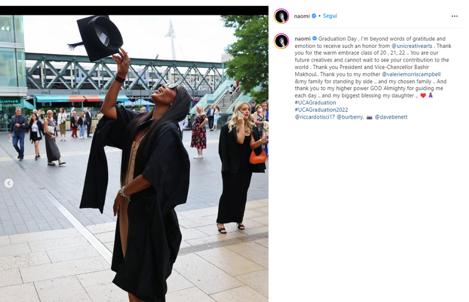The image size is (469, 302).
Task: Open the naomi username in the header
Action: 302,16
